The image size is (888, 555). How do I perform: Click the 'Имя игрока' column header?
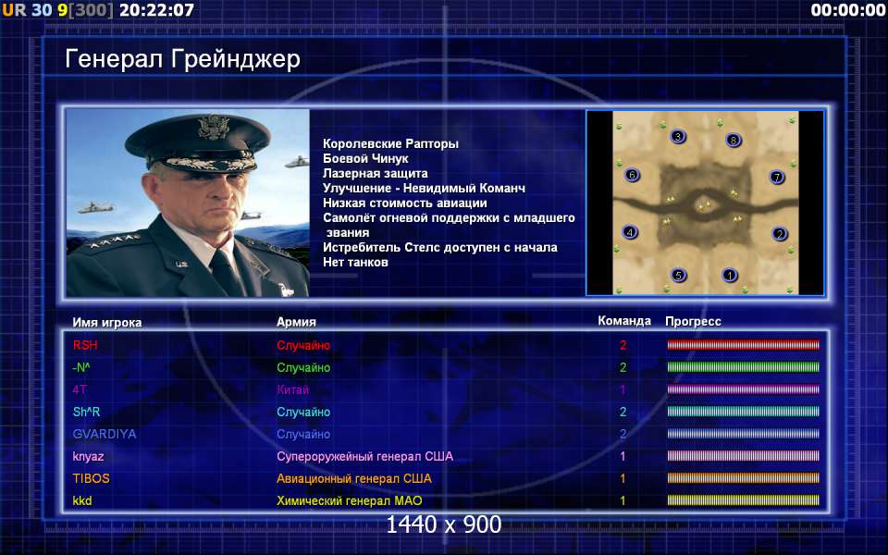pos(107,322)
